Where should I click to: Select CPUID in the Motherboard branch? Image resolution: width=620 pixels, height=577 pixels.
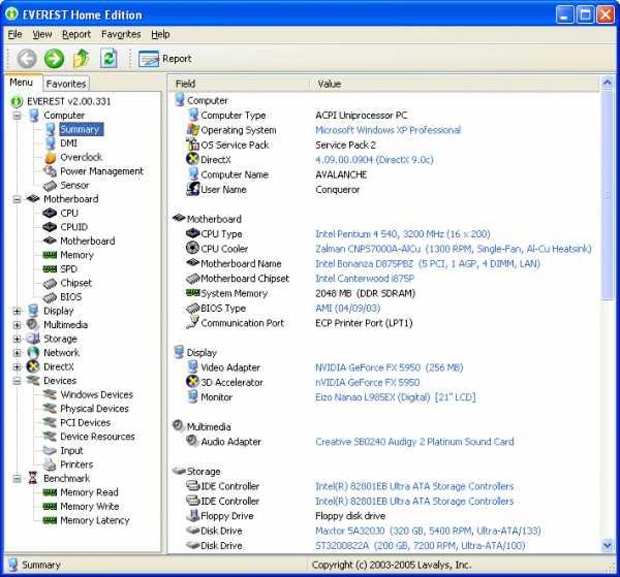pos(74,227)
